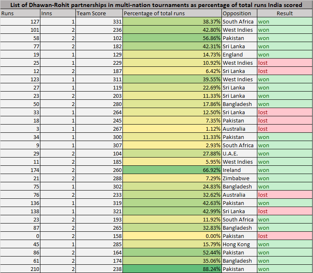This screenshot has height=273, width=313.
Task: Select the percentage cell 52.44%
Action: coord(172,252)
